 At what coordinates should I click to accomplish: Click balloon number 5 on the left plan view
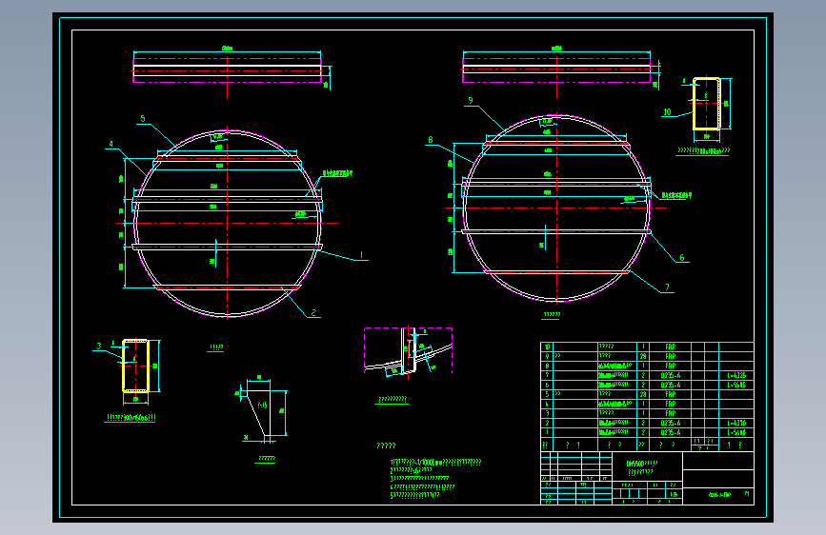click(x=143, y=119)
